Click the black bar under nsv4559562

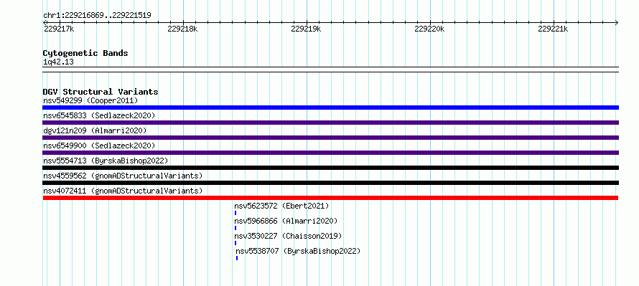[330, 183]
